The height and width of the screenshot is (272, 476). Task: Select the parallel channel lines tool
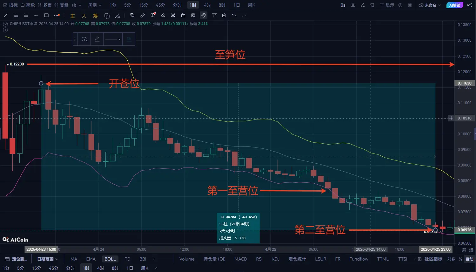(16, 15)
